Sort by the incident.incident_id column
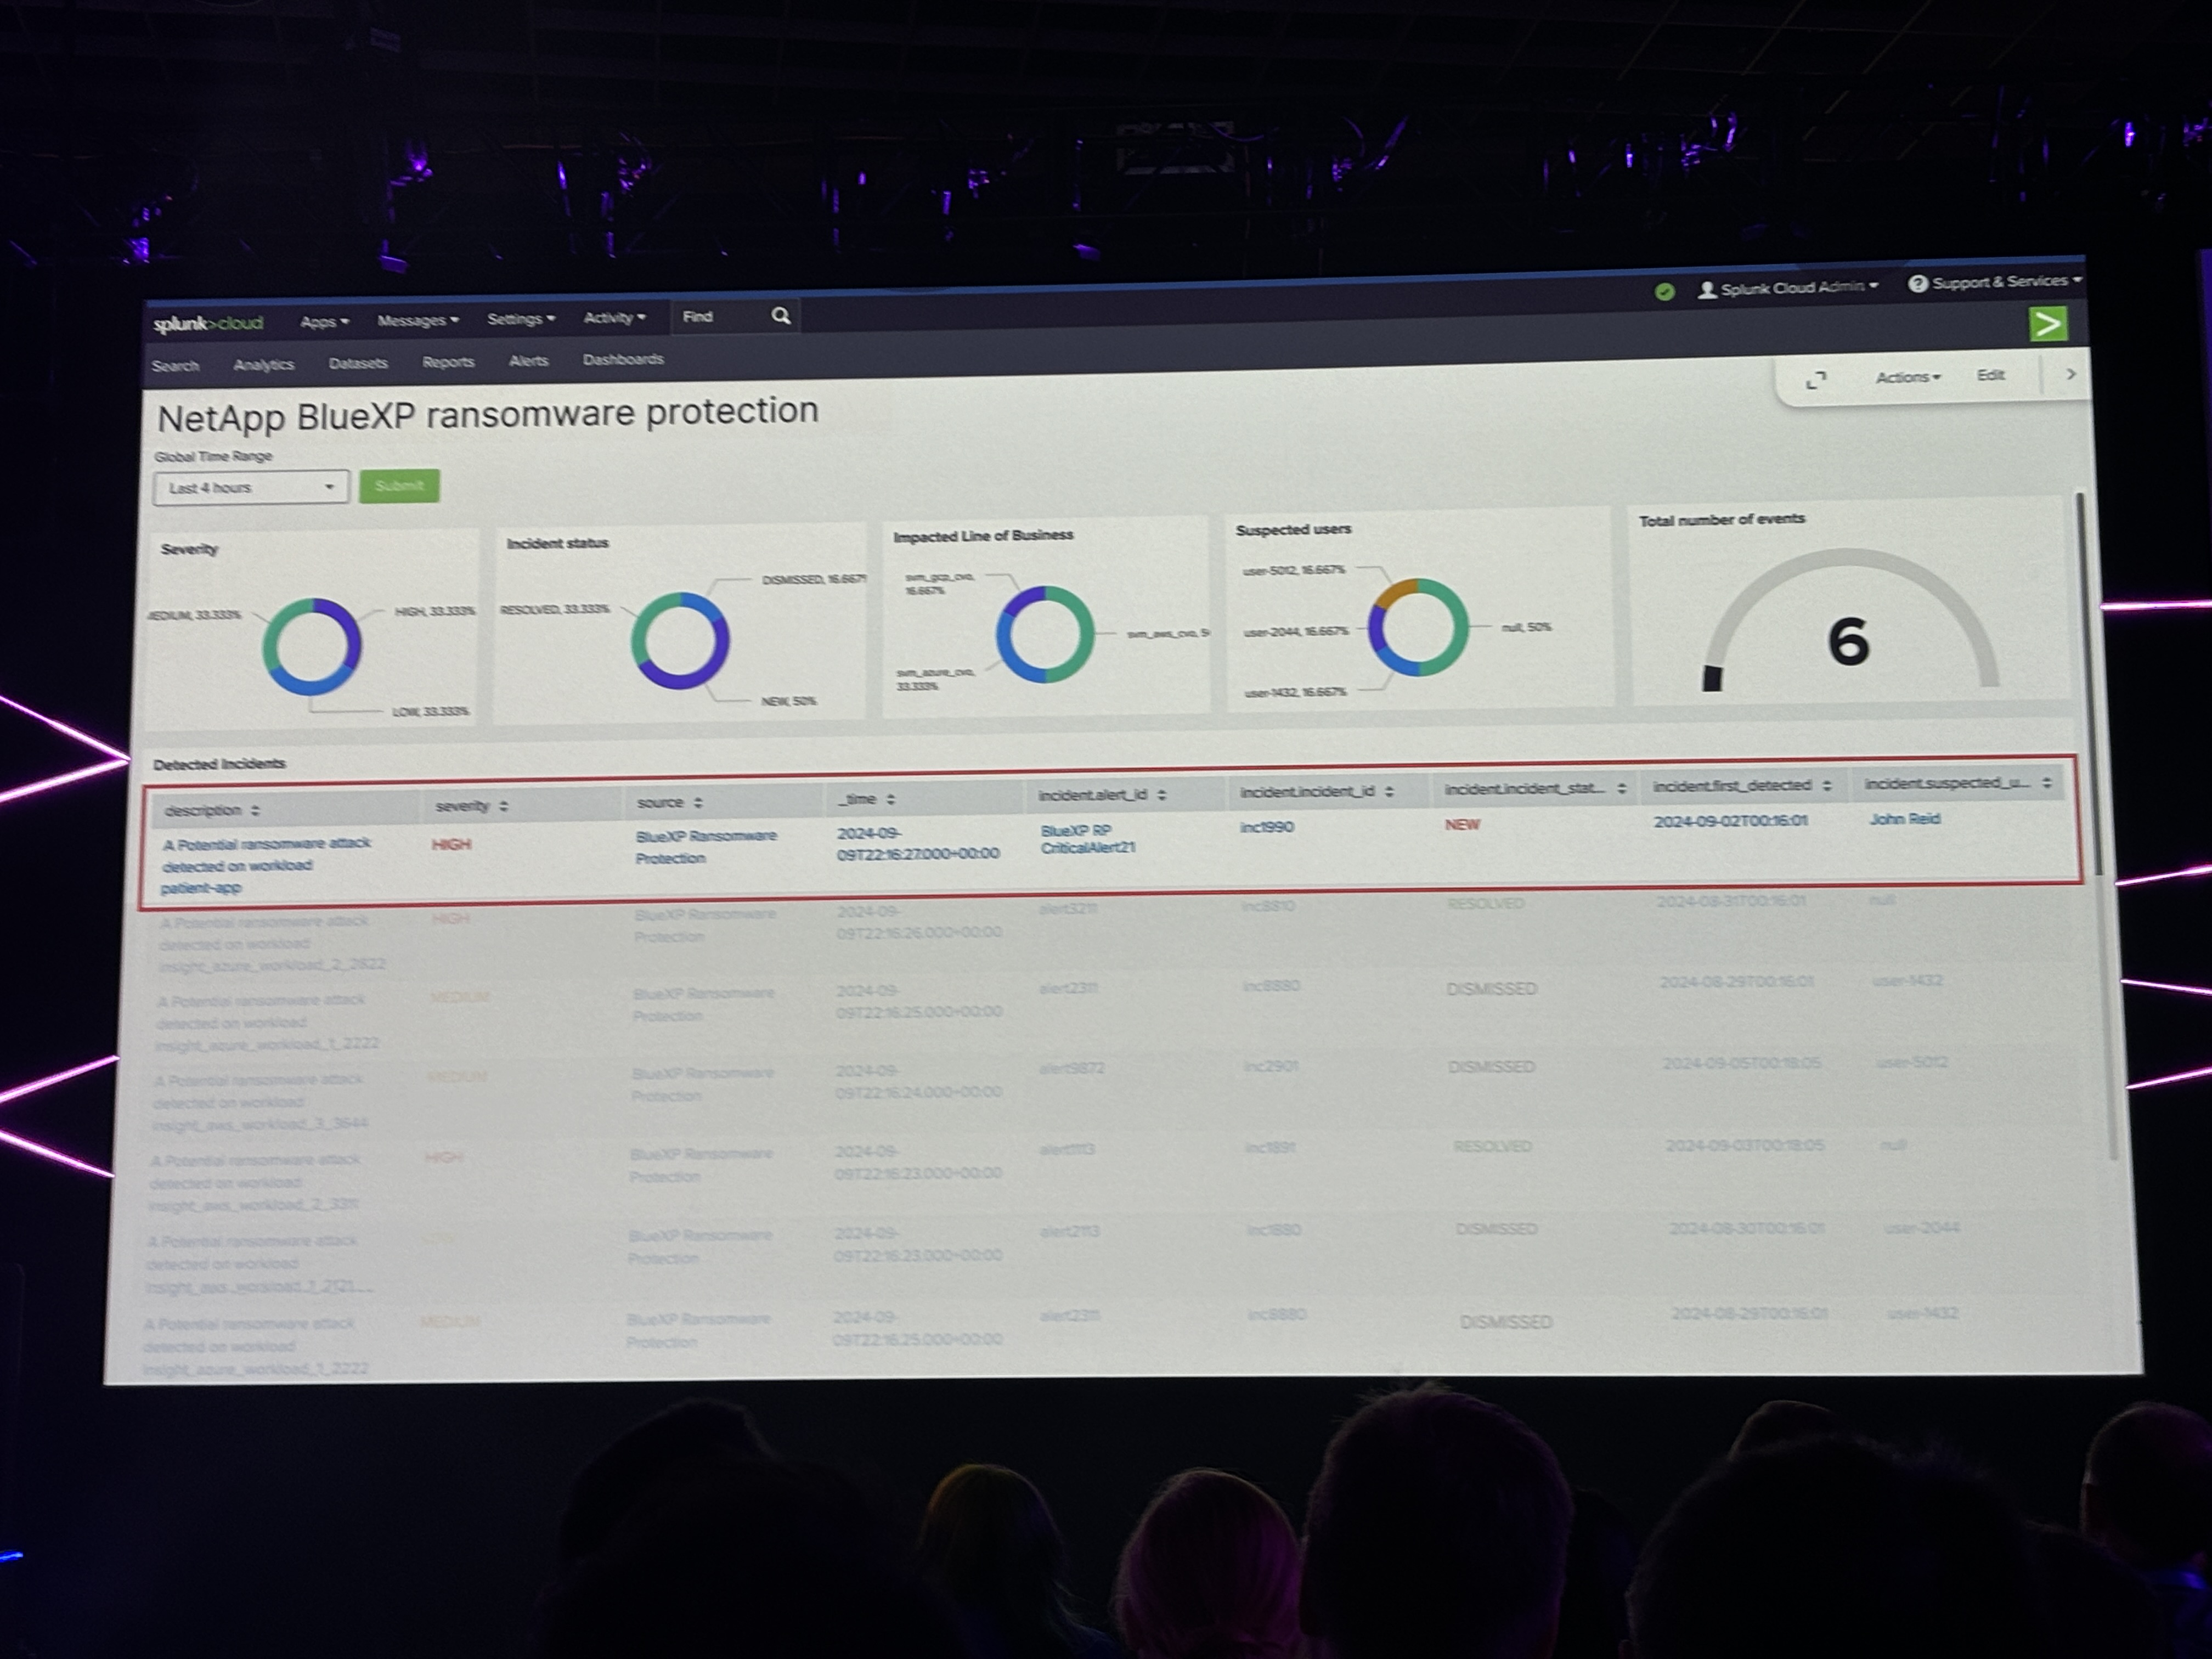Screen dimensions: 2212x1659 [1317, 792]
